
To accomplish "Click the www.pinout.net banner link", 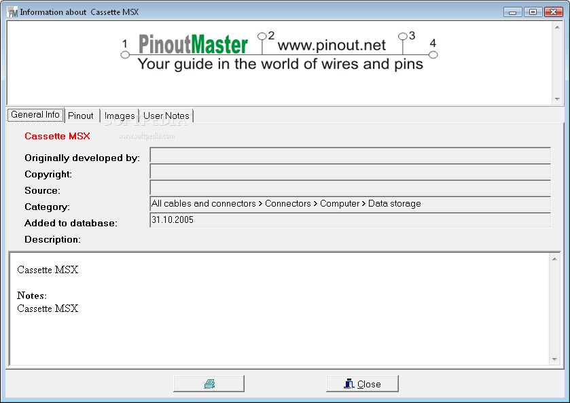I will (x=331, y=45).
